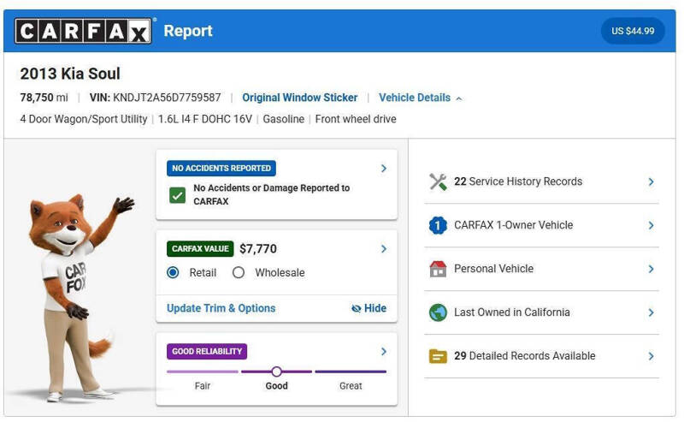The width and height of the screenshot is (684, 422).
Task: Click the globe icon for Last Owned
Action: [438, 312]
